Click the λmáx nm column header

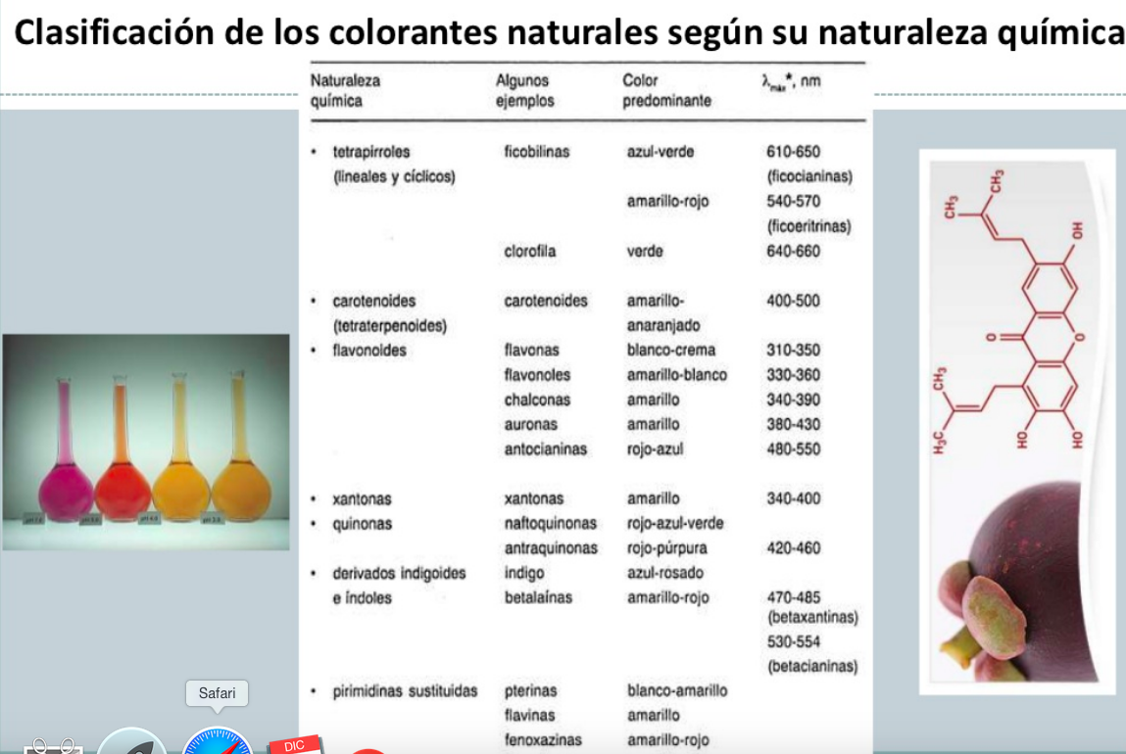[790, 82]
